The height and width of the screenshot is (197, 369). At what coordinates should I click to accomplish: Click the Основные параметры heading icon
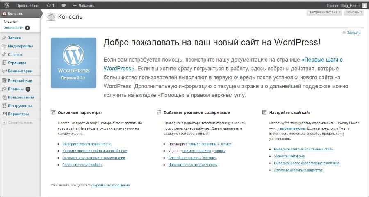(x=53, y=112)
